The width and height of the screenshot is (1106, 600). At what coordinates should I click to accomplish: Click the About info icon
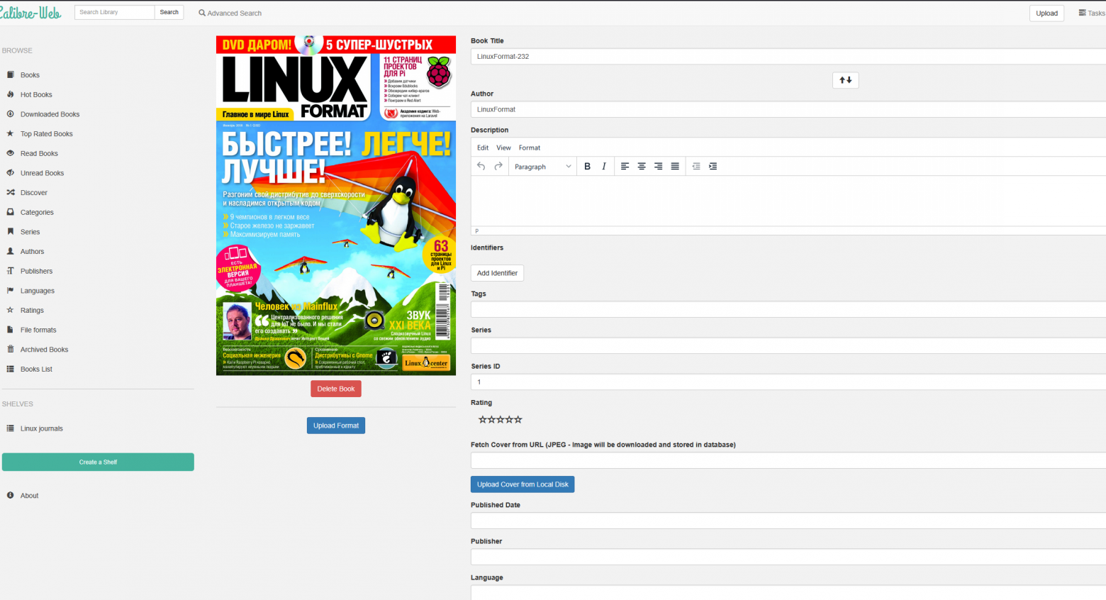[x=11, y=496]
